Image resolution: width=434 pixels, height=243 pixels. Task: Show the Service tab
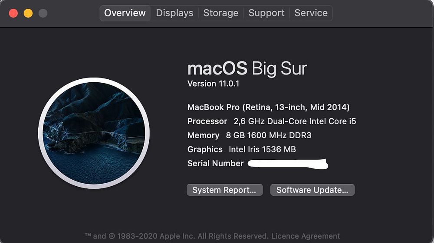[311, 13]
